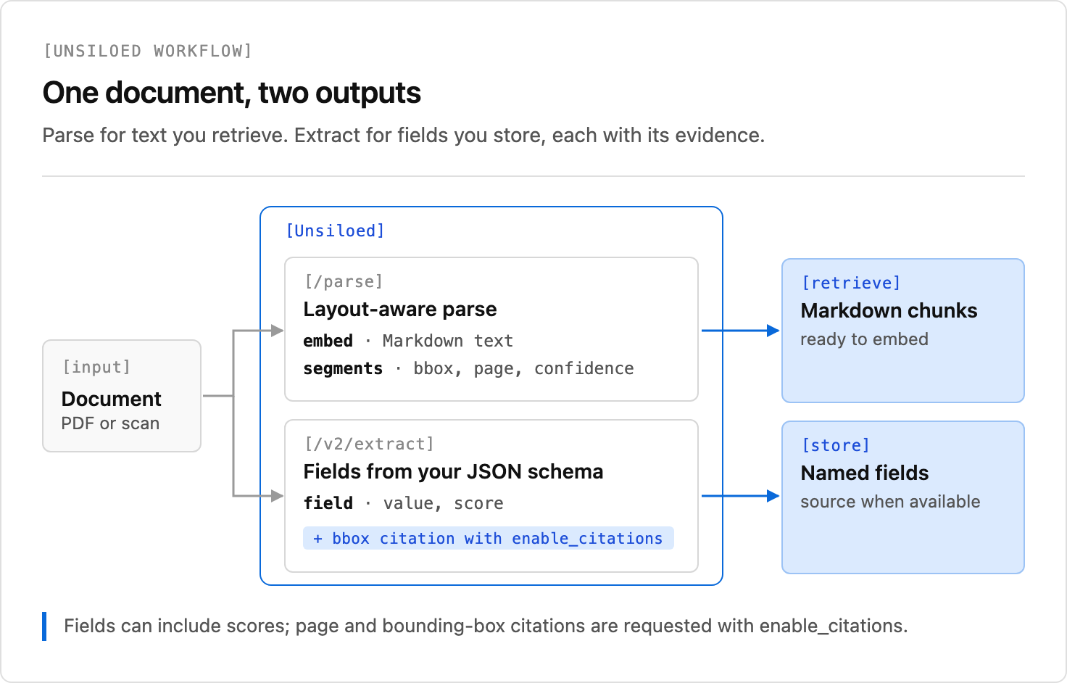
Task: Click the [input] tag label
Action: [96, 367]
